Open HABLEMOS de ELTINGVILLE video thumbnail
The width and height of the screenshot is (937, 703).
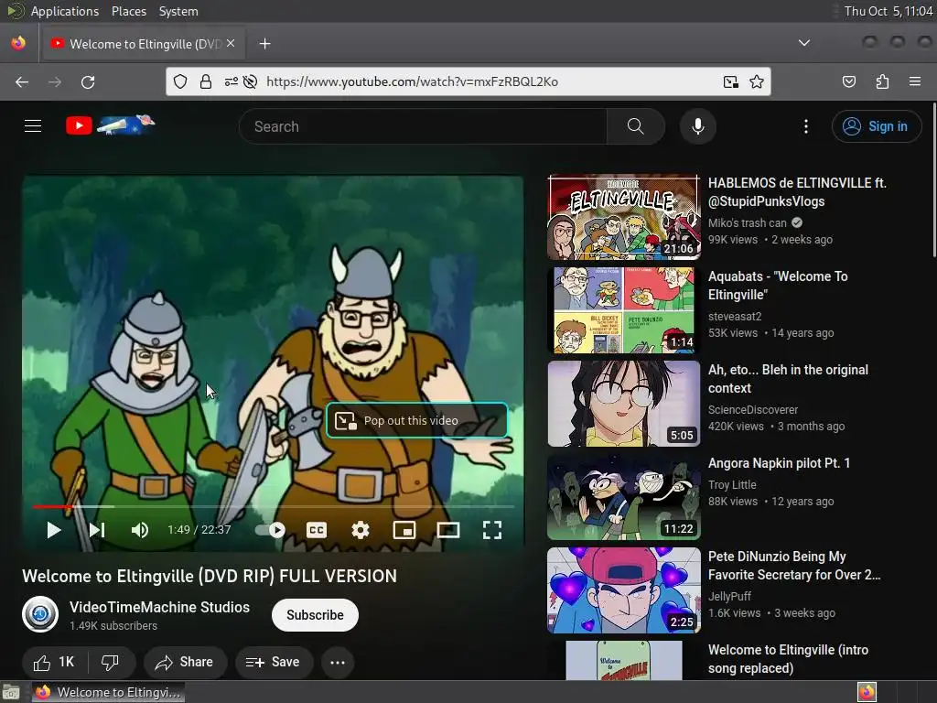click(624, 217)
